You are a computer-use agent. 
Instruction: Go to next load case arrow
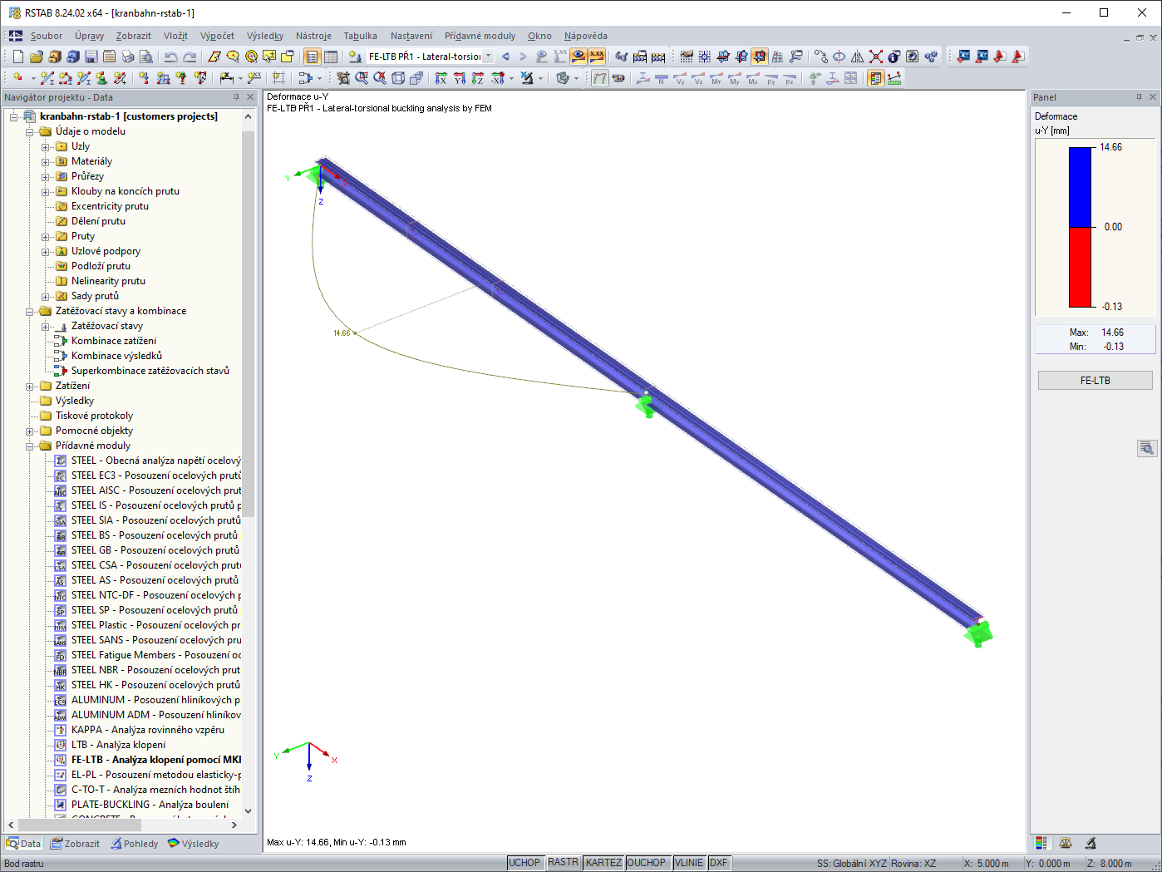[523, 57]
